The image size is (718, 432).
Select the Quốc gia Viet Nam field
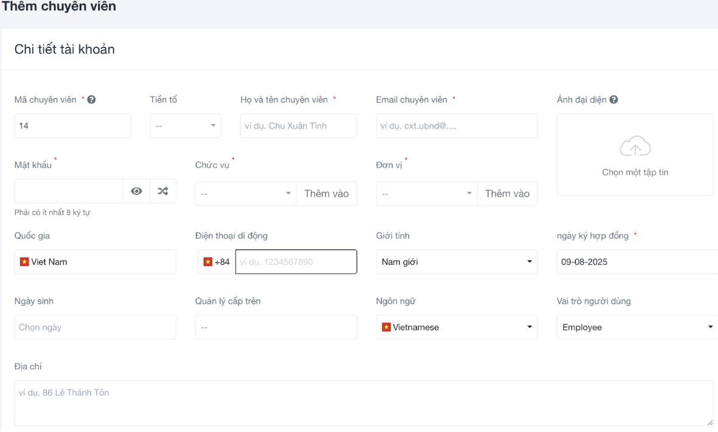95,262
